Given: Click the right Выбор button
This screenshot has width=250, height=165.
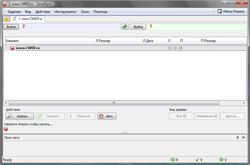Looking at the screenshot, I should coord(138,27).
